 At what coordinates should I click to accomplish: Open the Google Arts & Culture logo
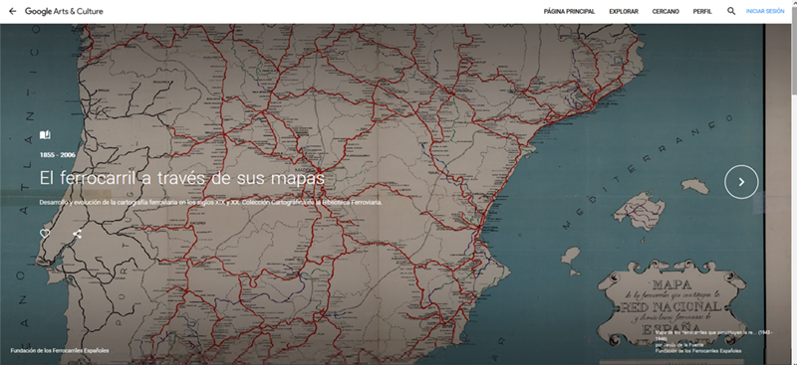point(64,11)
